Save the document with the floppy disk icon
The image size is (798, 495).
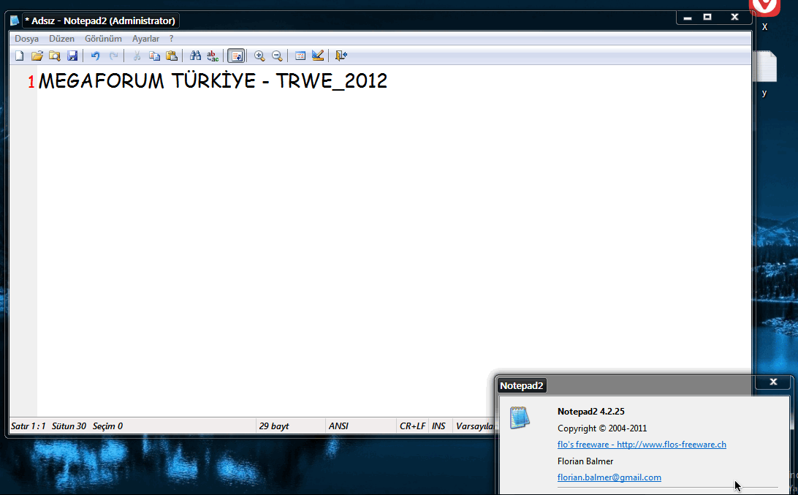pyautogui.click(x=72, y=56)
